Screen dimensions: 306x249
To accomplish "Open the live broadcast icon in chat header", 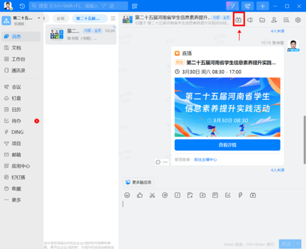I will [x=239, y=20].
